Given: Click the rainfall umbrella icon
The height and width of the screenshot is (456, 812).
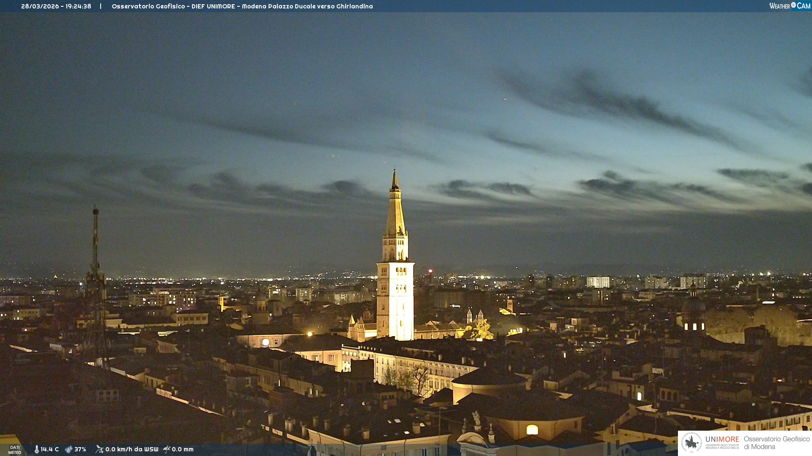Looking at the screenshot, I should [167, 449].
